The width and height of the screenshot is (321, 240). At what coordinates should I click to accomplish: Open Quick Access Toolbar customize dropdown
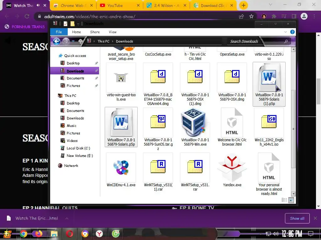click(78, 24)
